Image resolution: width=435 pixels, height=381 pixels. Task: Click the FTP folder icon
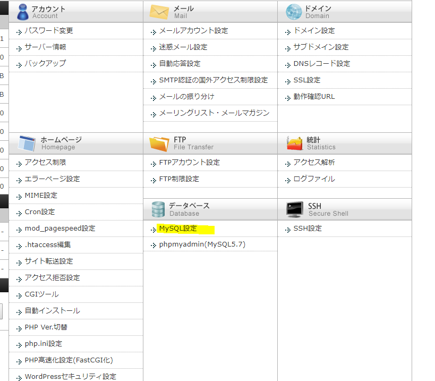pyautogui.click(x=159, y=144)
